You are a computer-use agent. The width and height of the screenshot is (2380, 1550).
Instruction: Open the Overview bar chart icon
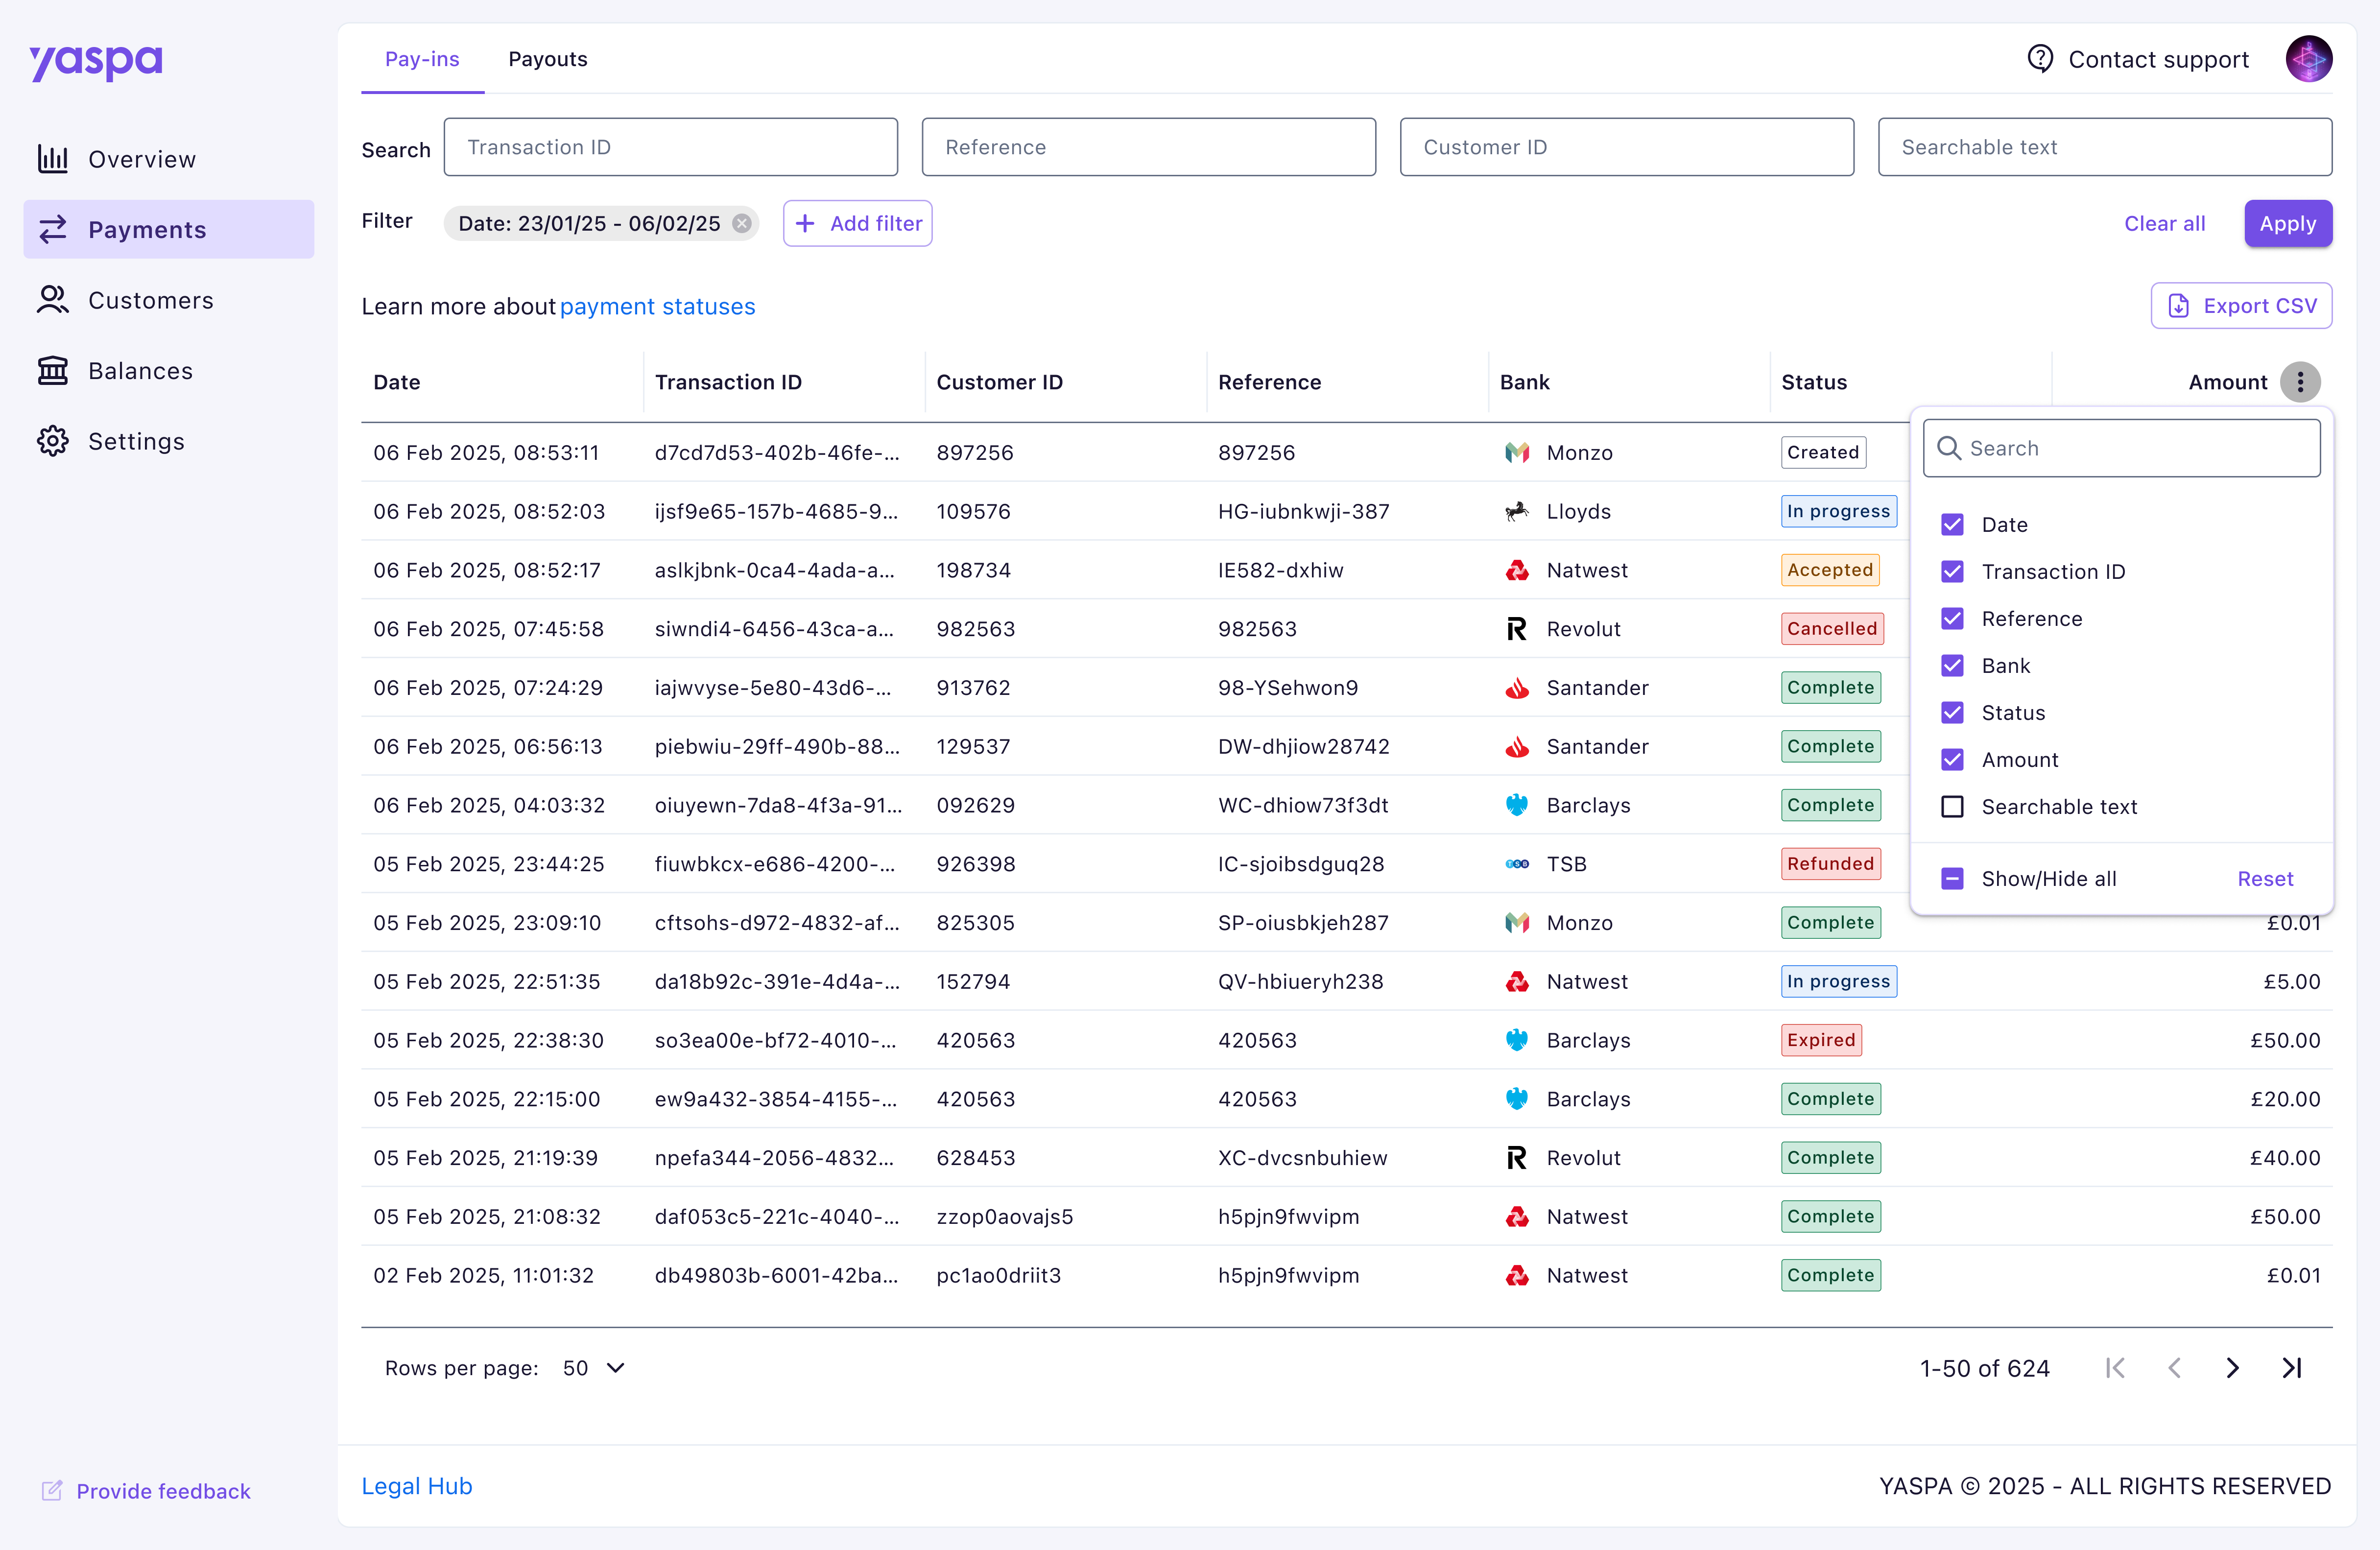tap(53, 159)
